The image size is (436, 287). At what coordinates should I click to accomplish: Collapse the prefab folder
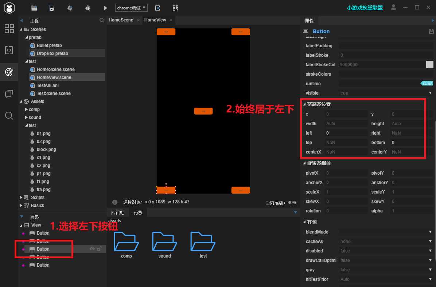pyautogui.click(x=26, y=37)
